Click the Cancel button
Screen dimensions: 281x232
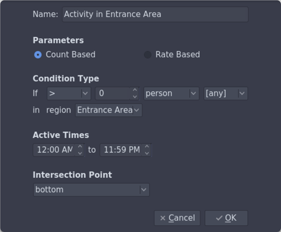177,218
